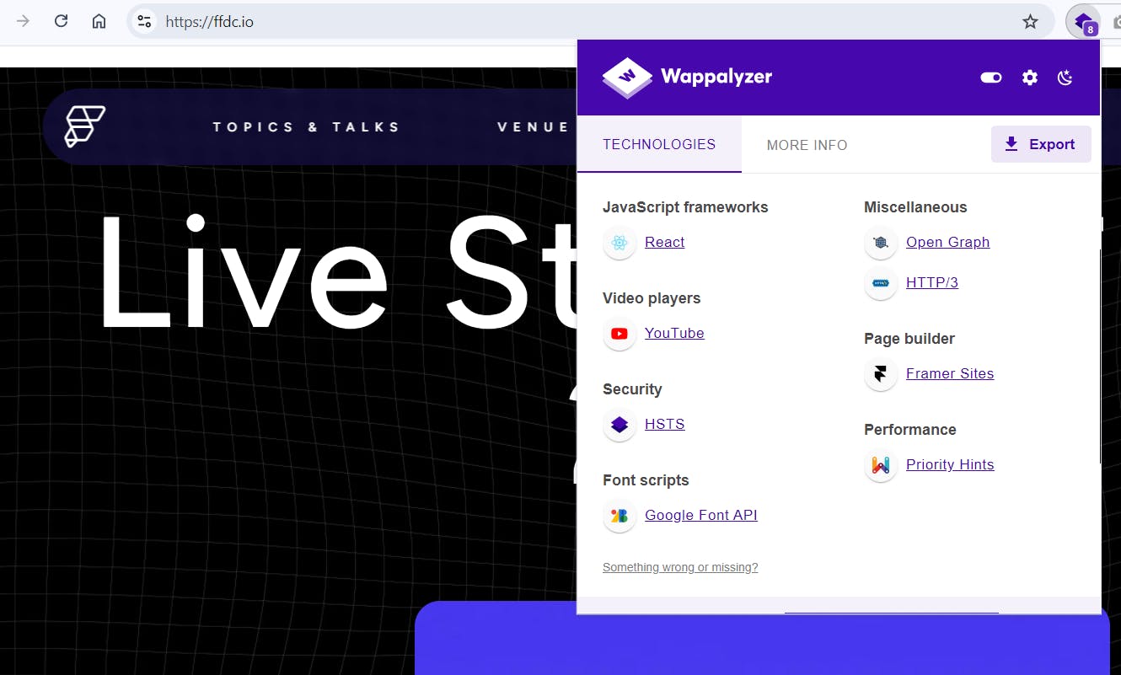Image resolution: width=1121 pixels, height=675 pixels.
Task: Open Topics & Talks in site menu
Action: click(x=306, y=127)
